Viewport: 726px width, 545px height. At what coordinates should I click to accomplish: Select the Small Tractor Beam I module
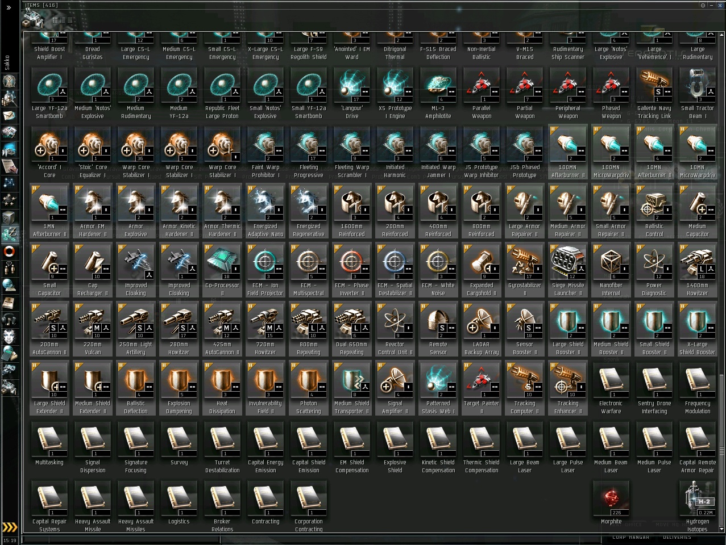coord(698,93)
